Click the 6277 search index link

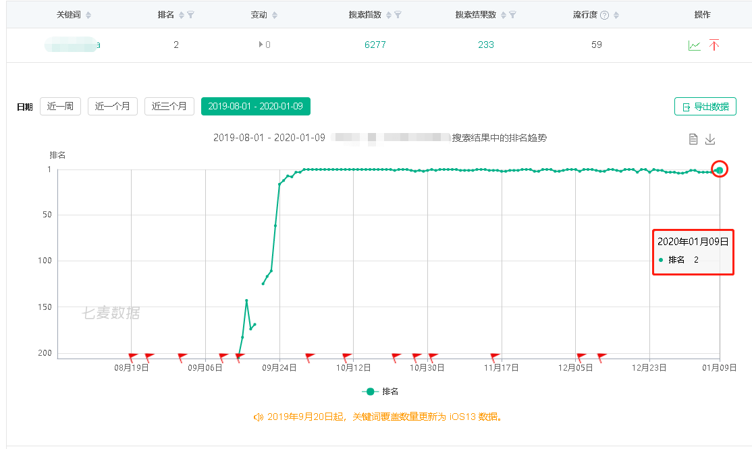(375, 45)
